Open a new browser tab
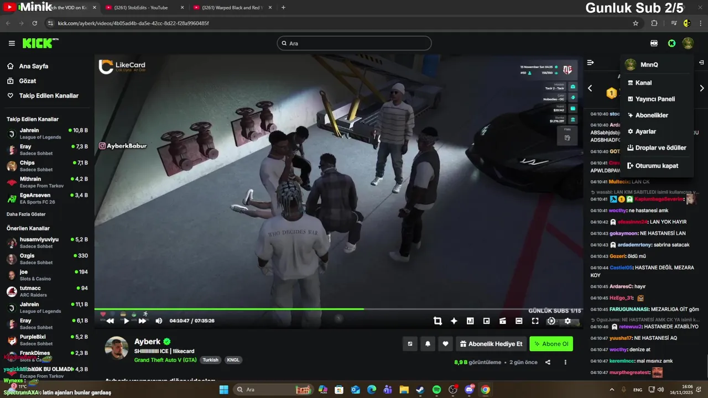The width and height of the screenshot is (708, 398). click(283, 8)
